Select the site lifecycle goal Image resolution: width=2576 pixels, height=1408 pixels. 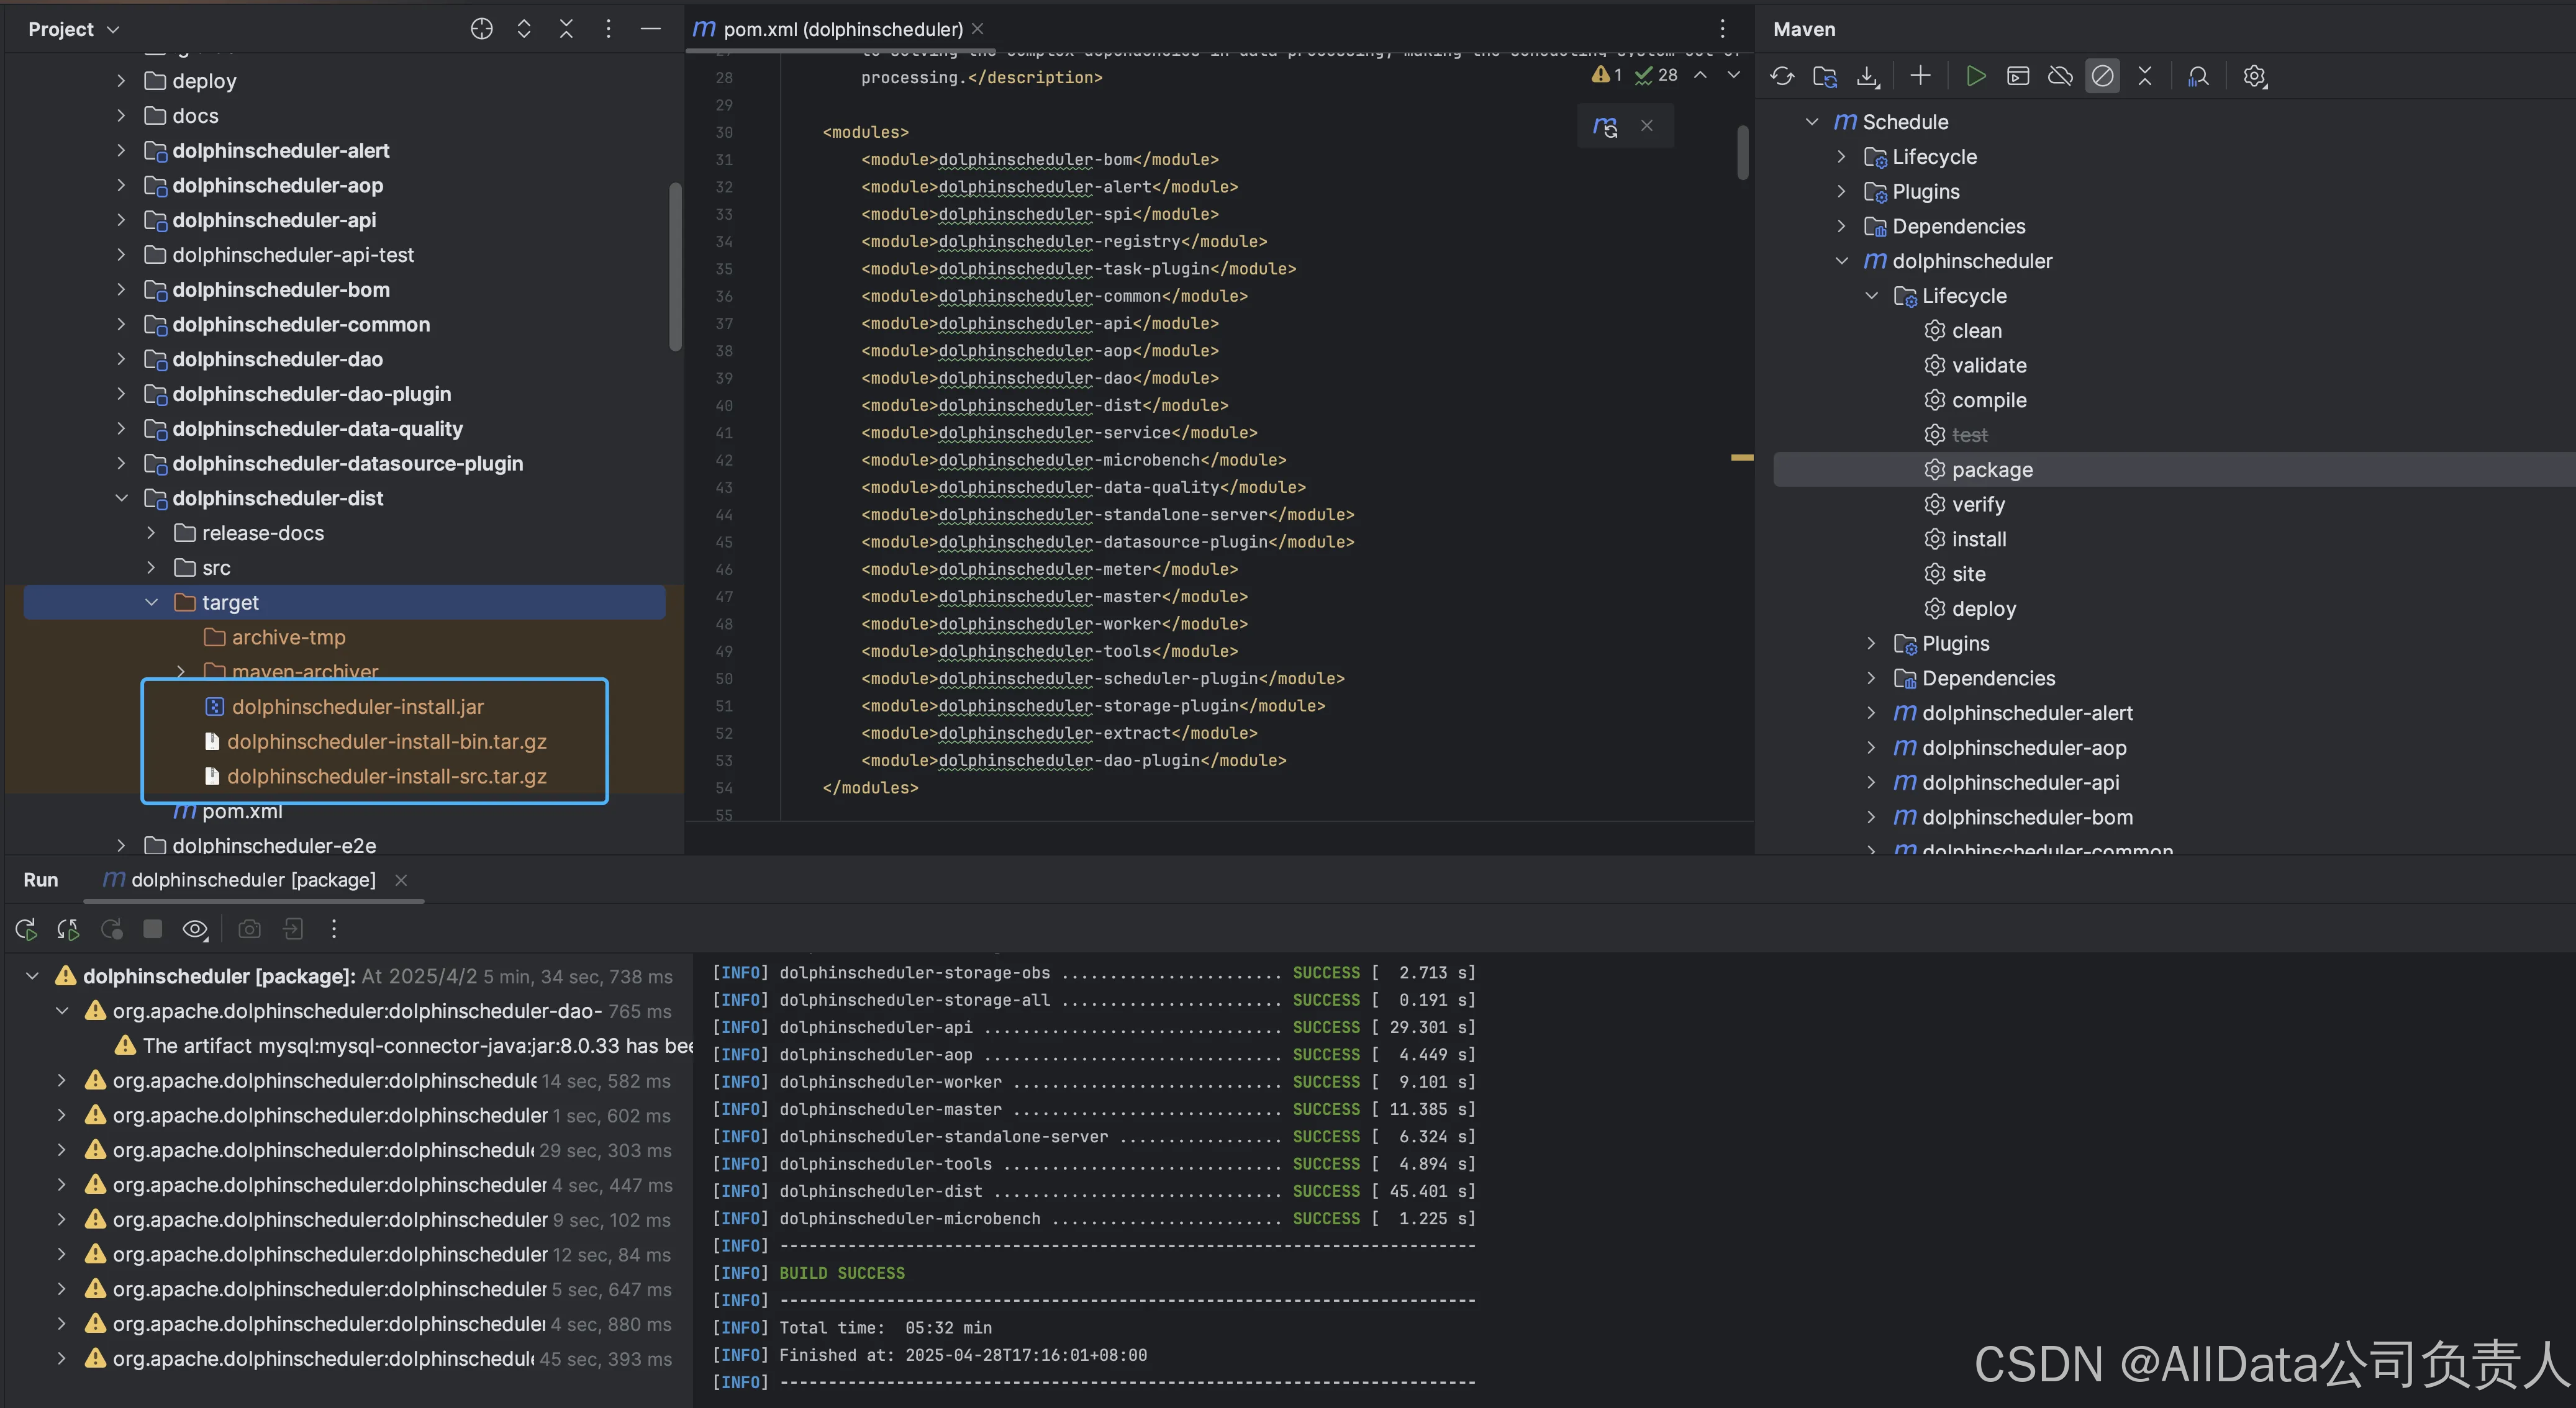click(x=1968, y=574)
